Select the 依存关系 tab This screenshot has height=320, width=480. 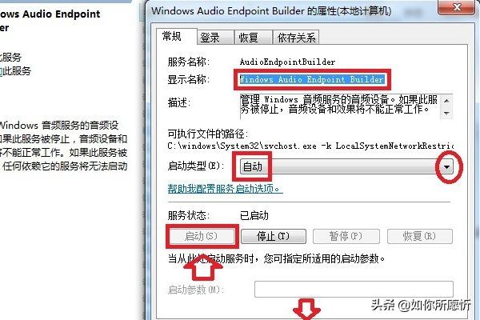[296, 38]
